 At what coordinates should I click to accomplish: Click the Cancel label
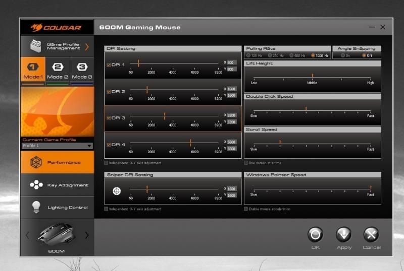(372, 247)
